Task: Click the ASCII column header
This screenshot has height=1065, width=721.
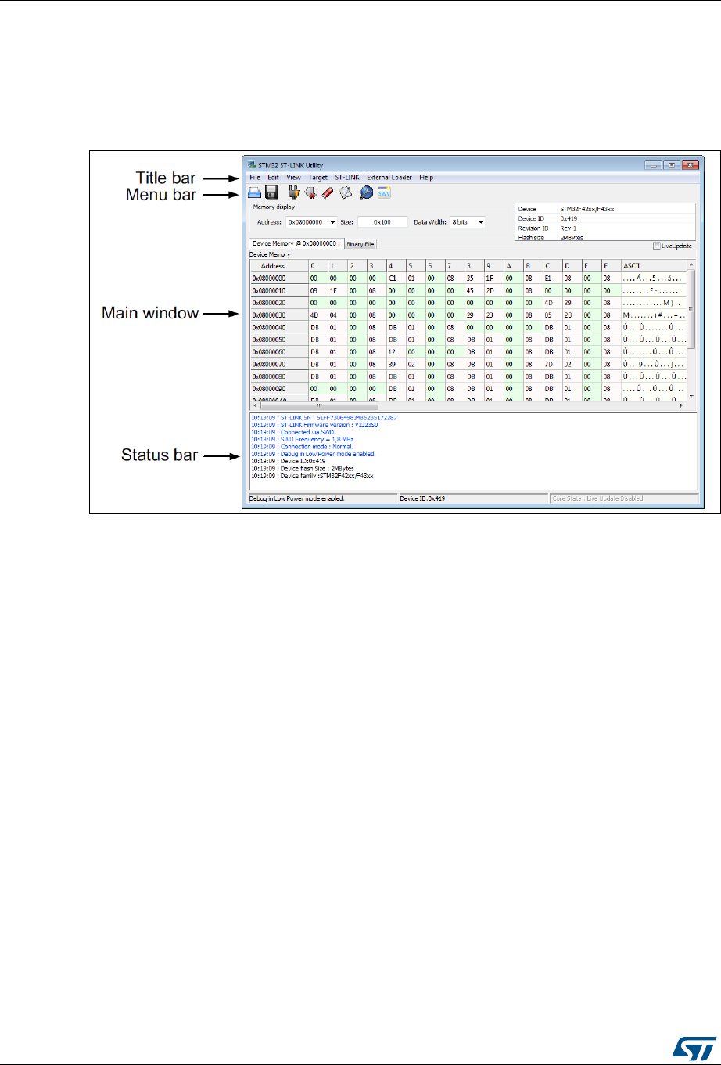Action: click(654, 266)
